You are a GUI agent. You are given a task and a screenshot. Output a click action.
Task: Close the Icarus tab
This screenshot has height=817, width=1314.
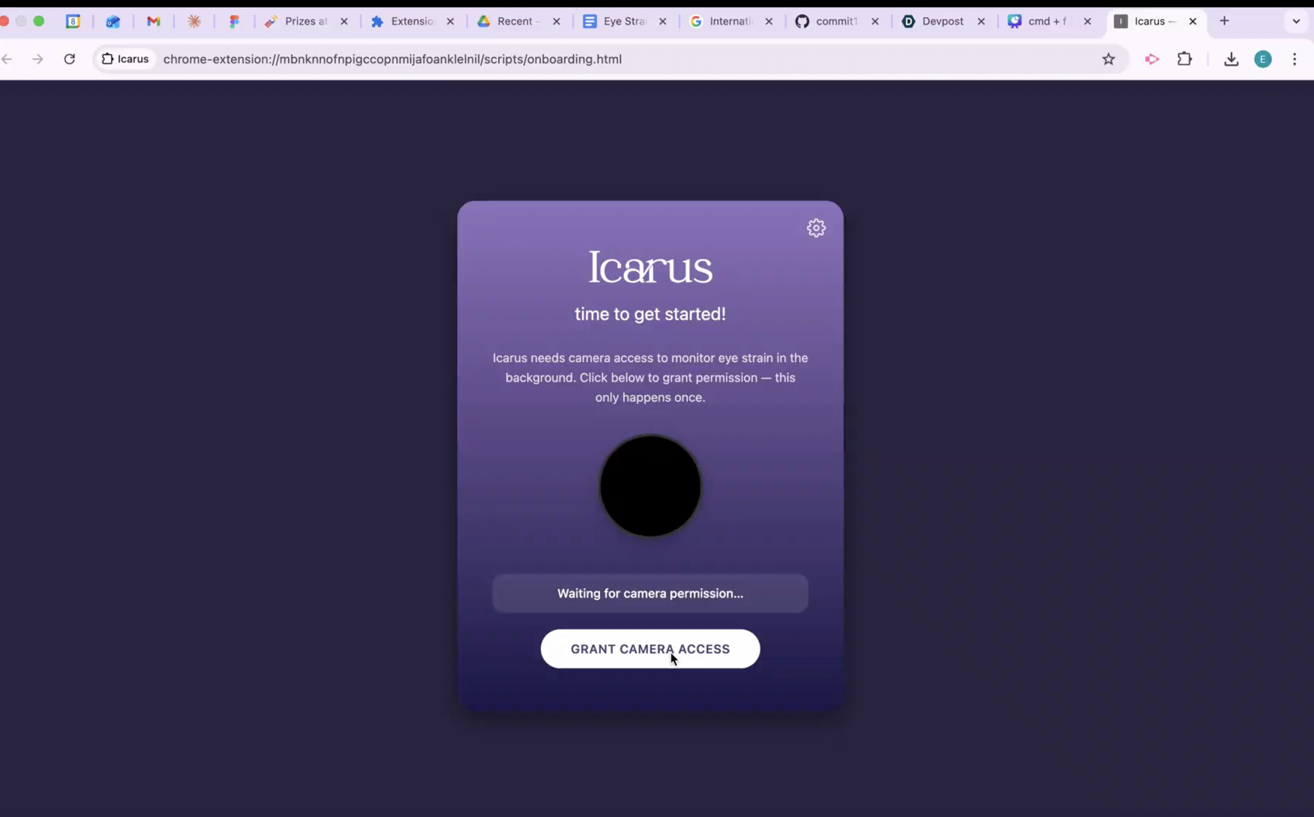tap(1193, 22)
